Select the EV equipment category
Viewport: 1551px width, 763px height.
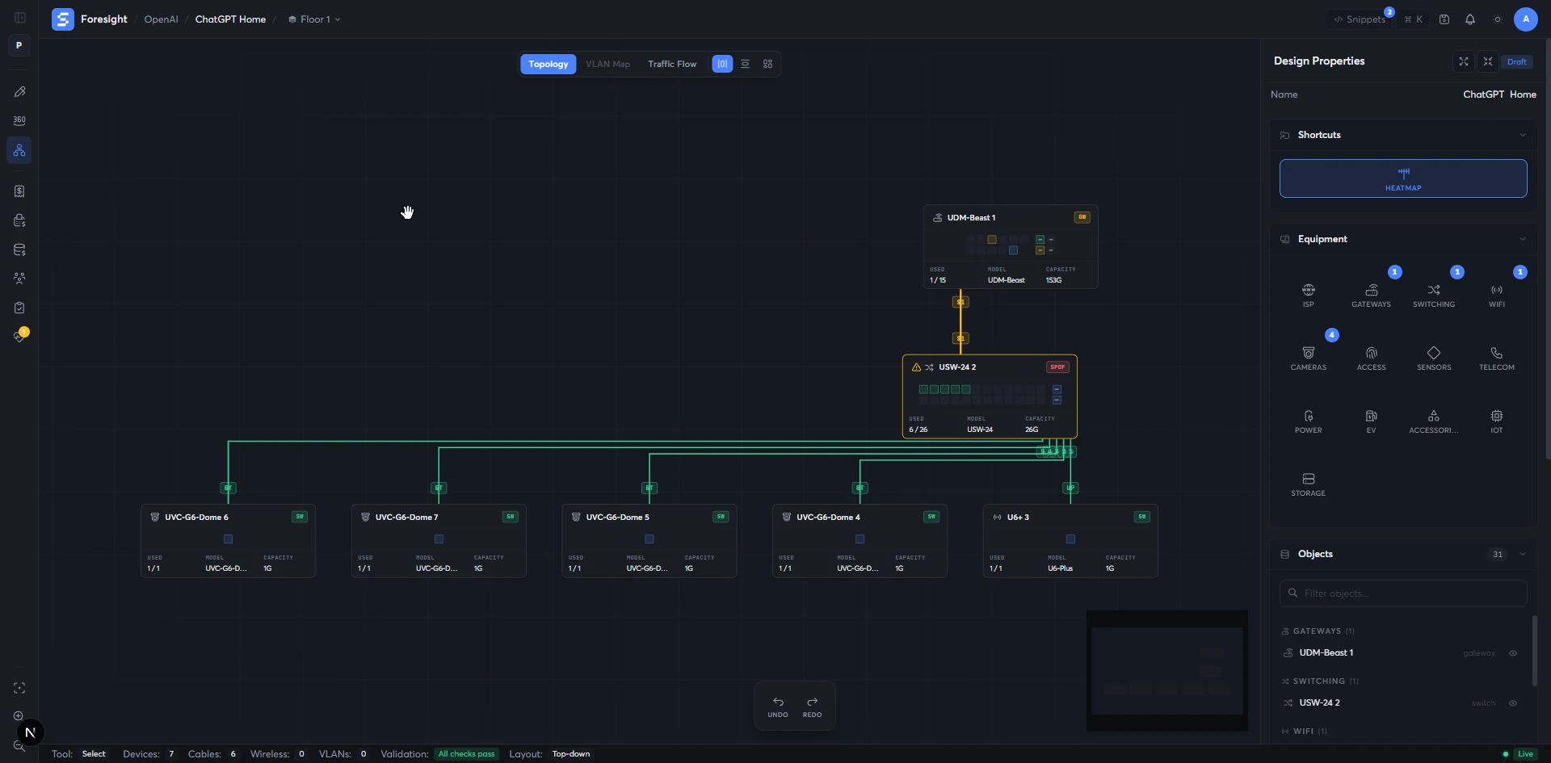pyautogui.click(x=1372, y=421)
